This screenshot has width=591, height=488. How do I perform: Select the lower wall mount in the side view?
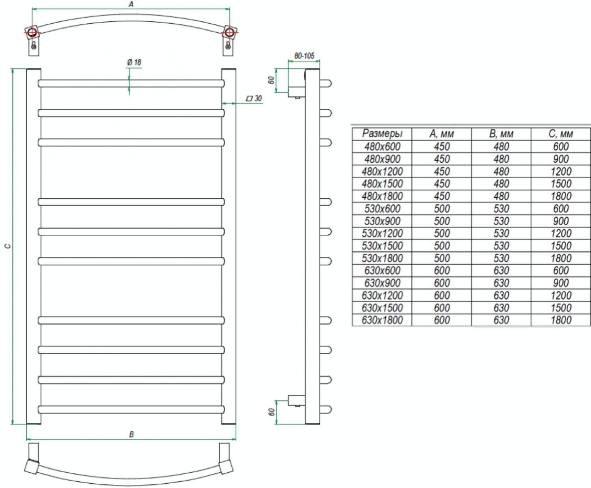(x=295, y=400)
